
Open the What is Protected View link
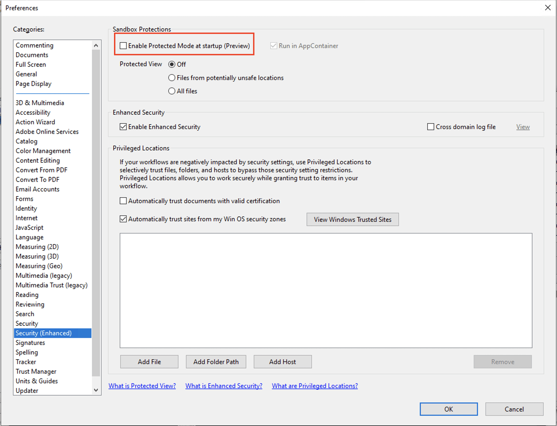tap(142, 385)
